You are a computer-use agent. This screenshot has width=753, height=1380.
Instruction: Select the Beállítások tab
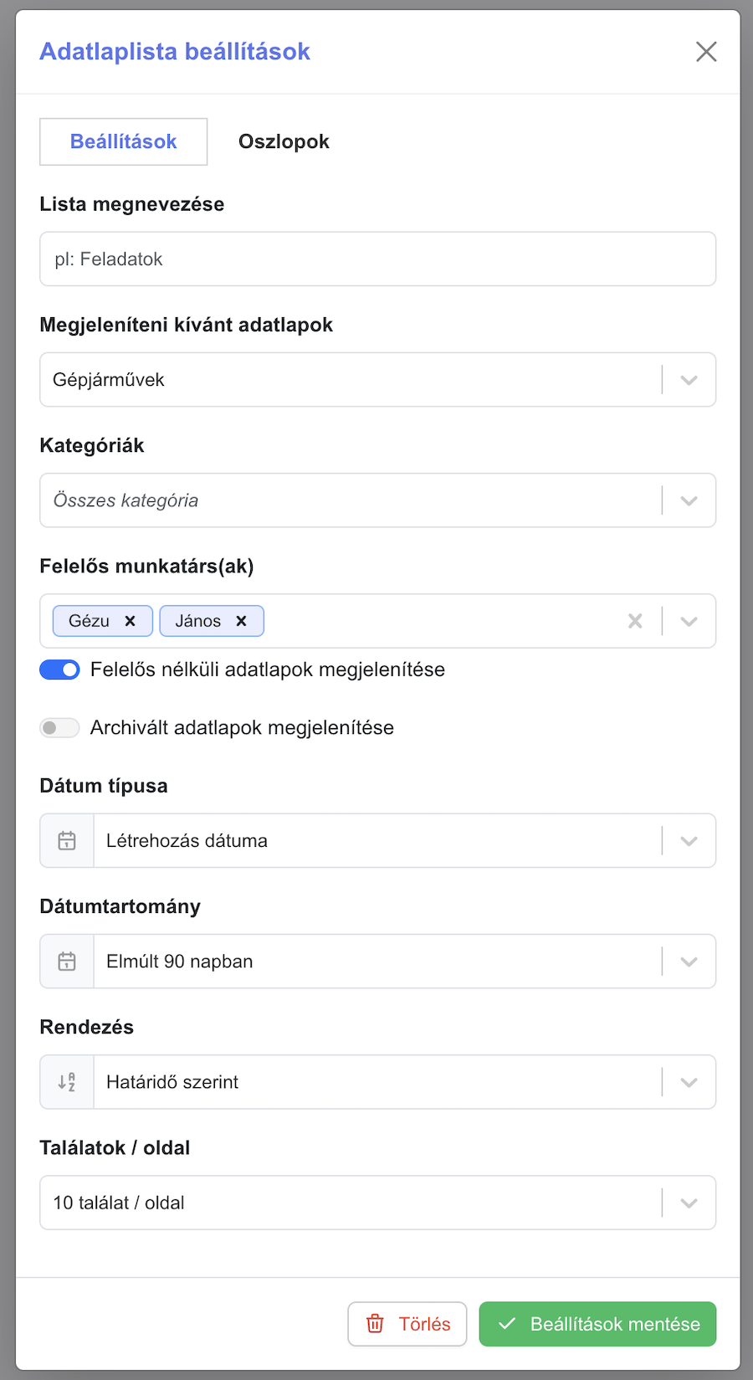pos(124,141)
